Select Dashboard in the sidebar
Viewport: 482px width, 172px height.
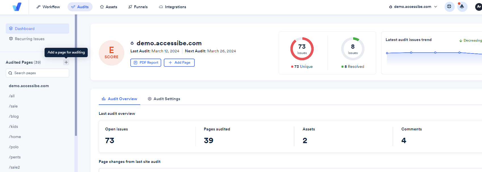[x=37, y=29]
